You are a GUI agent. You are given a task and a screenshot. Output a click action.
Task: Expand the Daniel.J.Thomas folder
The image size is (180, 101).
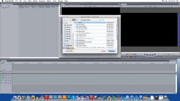click(75, 28)
